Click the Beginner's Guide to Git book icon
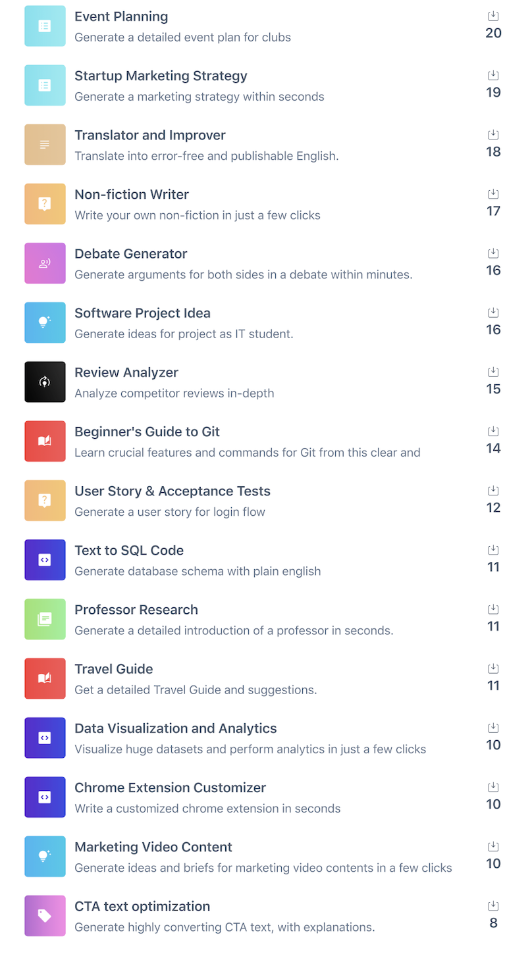This screenshot has height=954, width=532. point(45,441)
